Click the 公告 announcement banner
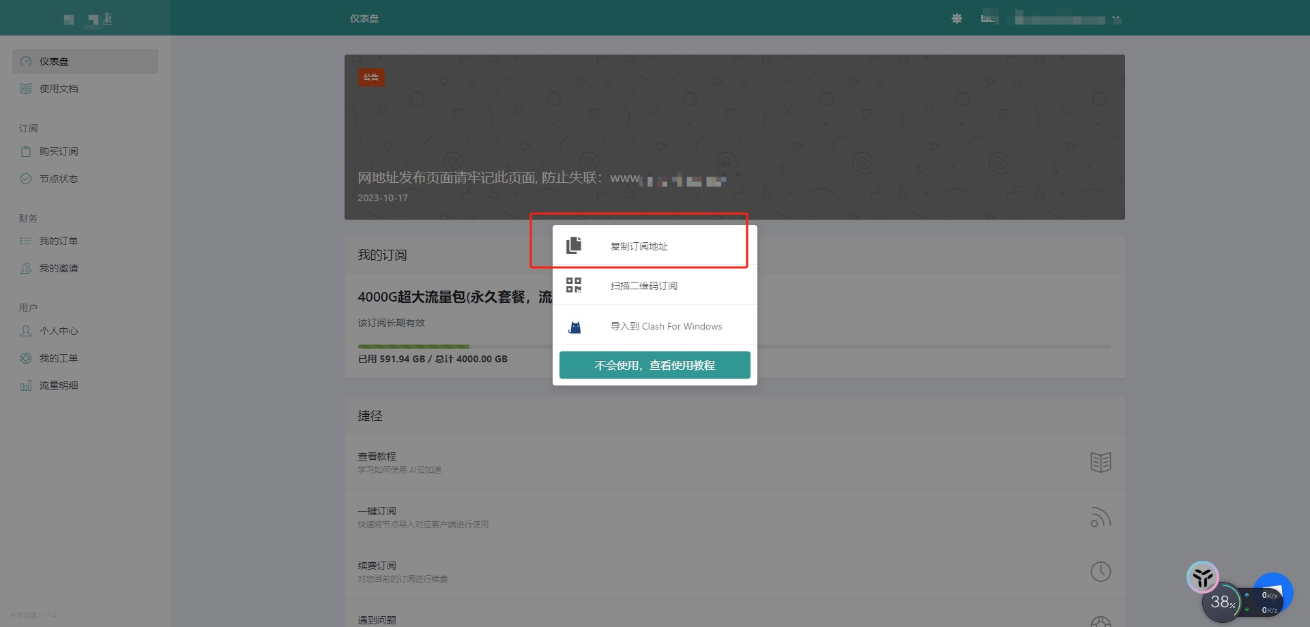The width and height of the screenshot is (1310, 627). coord(734,136)
